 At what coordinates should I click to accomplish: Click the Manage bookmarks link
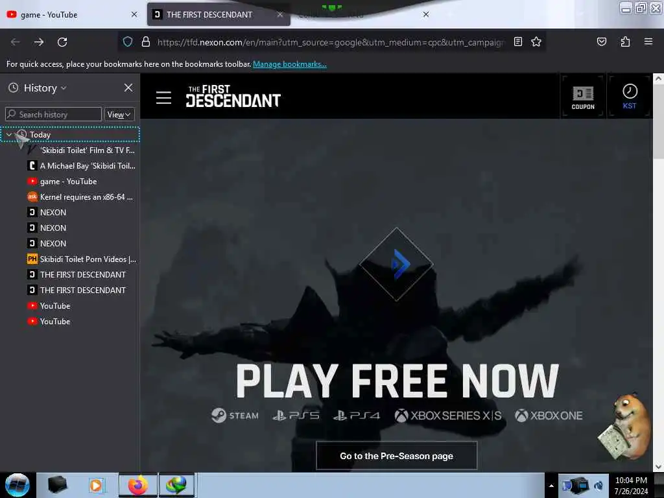(290, 64)
